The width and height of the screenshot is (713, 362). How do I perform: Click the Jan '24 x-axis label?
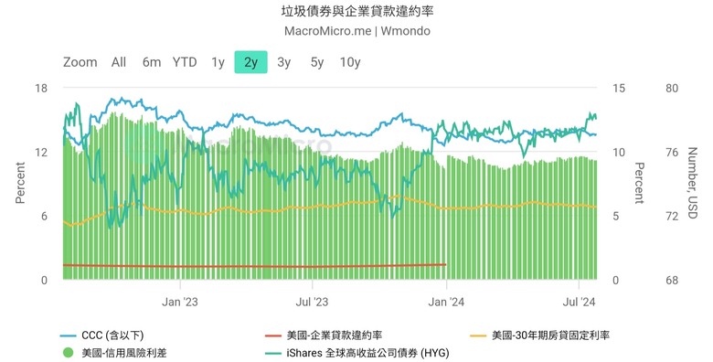[x=446, y=302]
